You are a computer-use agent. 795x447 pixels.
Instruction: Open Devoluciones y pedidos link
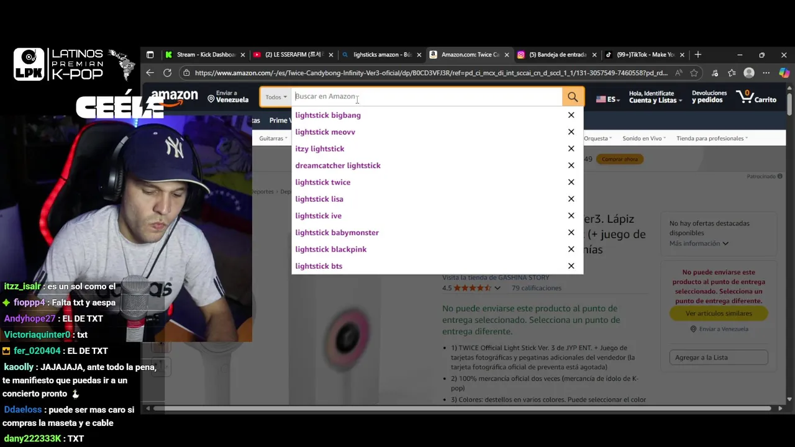[x=709, y=97]
